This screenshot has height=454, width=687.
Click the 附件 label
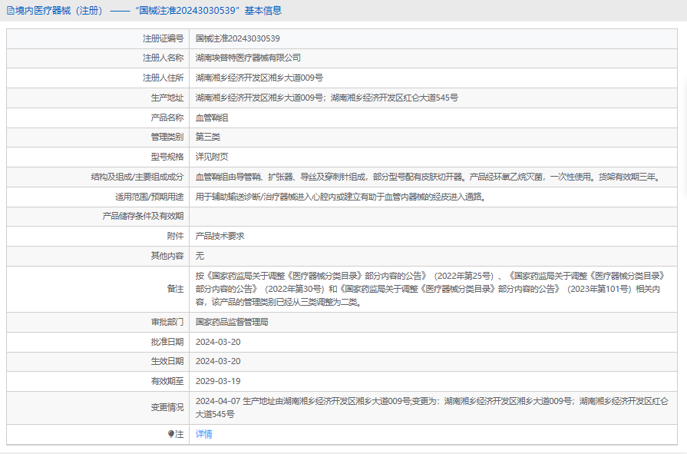click(x=175, y=236)
